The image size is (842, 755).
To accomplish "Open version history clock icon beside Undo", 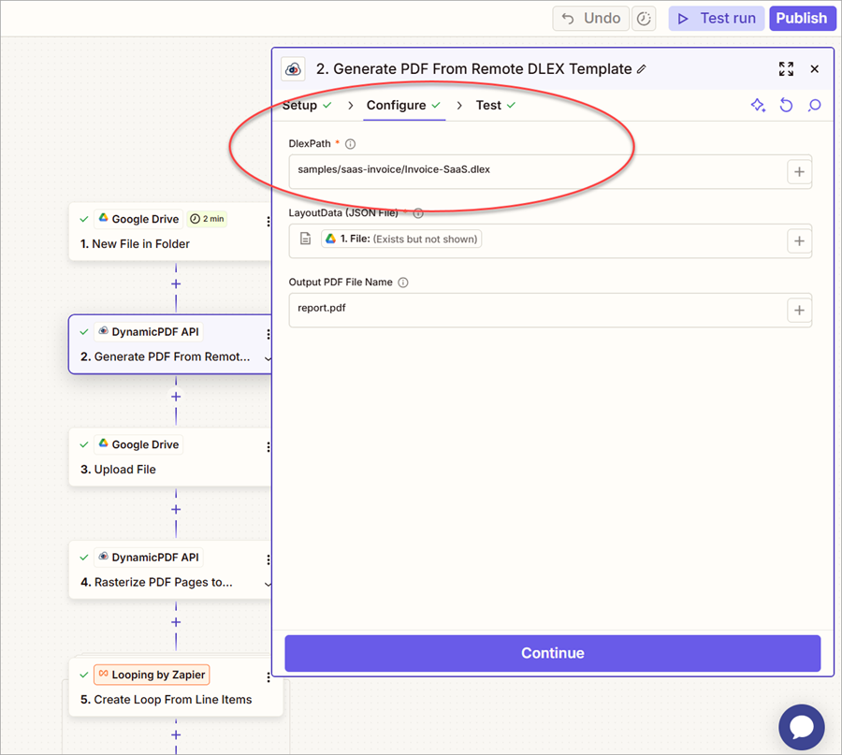I will tap(644, 19).
